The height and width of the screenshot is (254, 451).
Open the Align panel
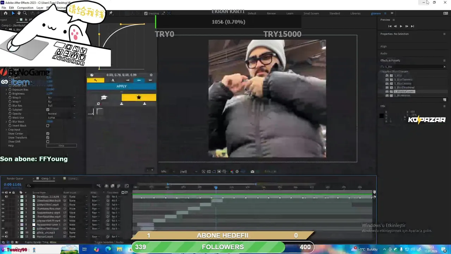383,46
